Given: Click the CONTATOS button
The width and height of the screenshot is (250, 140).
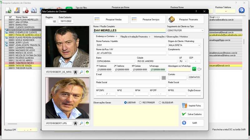Looking at the screenshot, I should click(x=194, y=77).
